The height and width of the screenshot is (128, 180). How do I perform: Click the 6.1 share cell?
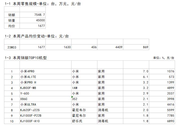click(136, 77)
